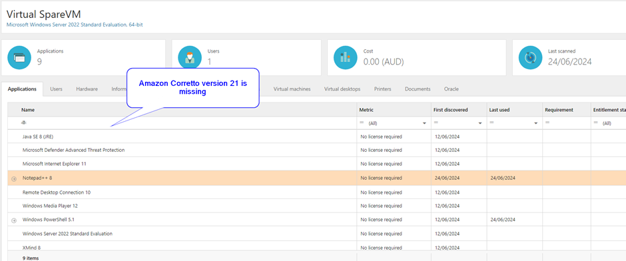
Task: Open the Hardware tab
Action: pos(87,89)
